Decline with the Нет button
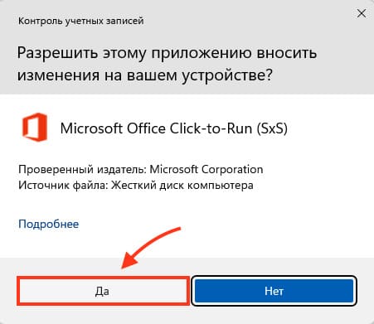Image resolution: width=374 pixels, height=324 pixels. (x=274, y=291)
